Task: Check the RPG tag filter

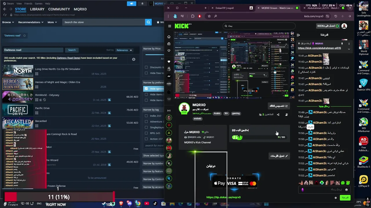Action: (146, 133)
